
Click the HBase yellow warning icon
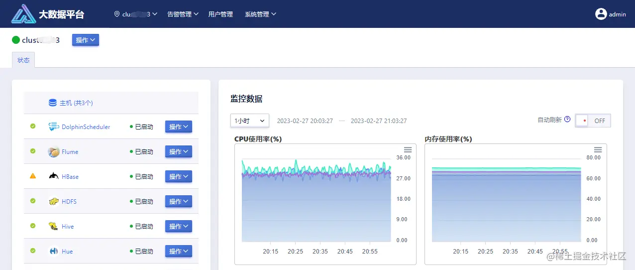33,176
